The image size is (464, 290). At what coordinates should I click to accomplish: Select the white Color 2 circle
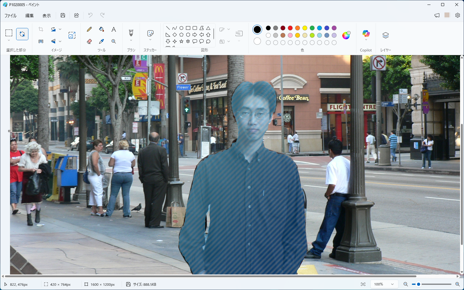pos(257,41)
